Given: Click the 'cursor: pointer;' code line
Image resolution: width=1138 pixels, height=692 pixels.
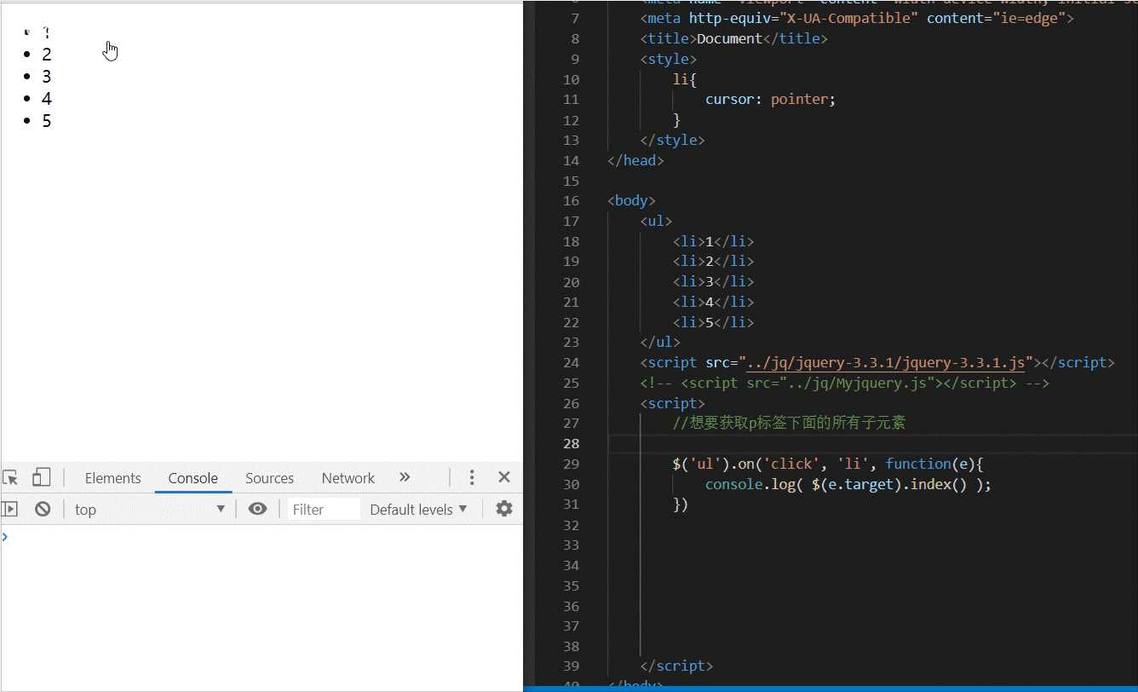Looking at the screenshot, I should [x=771, y=99].
